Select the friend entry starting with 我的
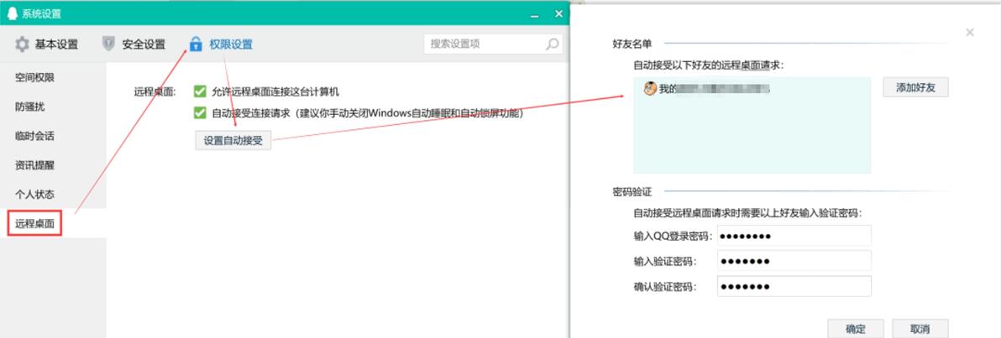Image resolution: width=1001 pixels, height=338 pixels. click(x=752, y=89)
